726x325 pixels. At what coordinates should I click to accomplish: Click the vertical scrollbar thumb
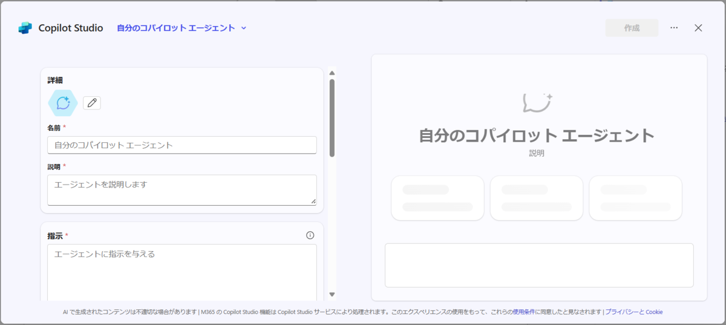[332, 118]
